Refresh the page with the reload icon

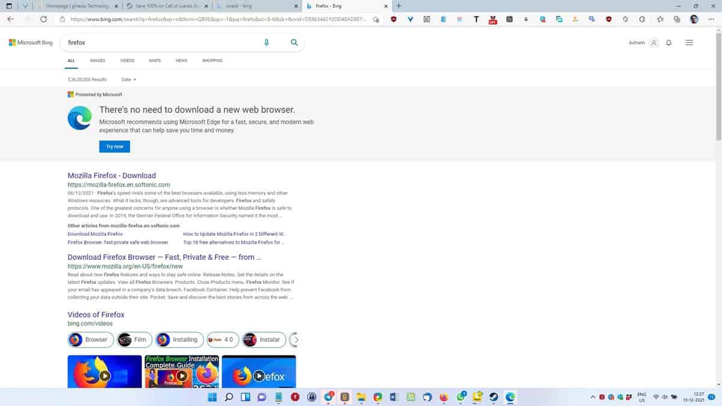click(x=42, y=19)
